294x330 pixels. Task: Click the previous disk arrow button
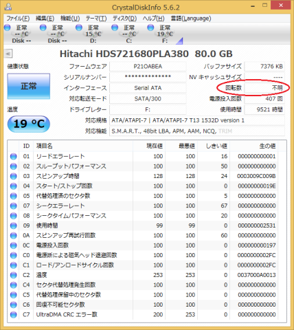[8, 54]
